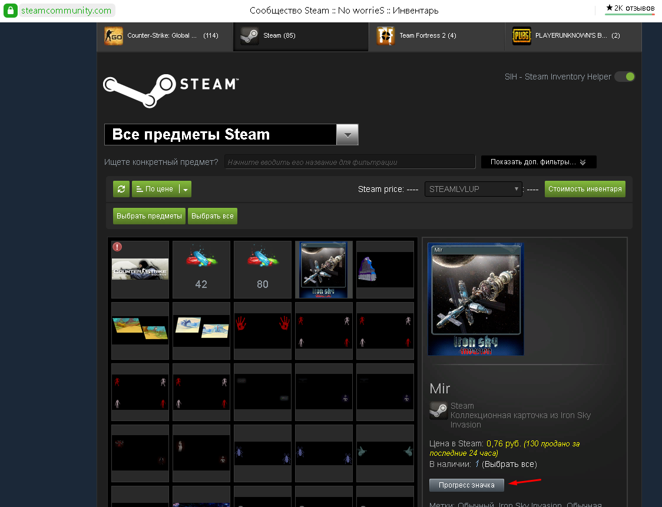This screenshot has height=507, width=662.
Task: Open the Counter-Strike: Global Offensive inventory tab
Action: coord(165,37)
